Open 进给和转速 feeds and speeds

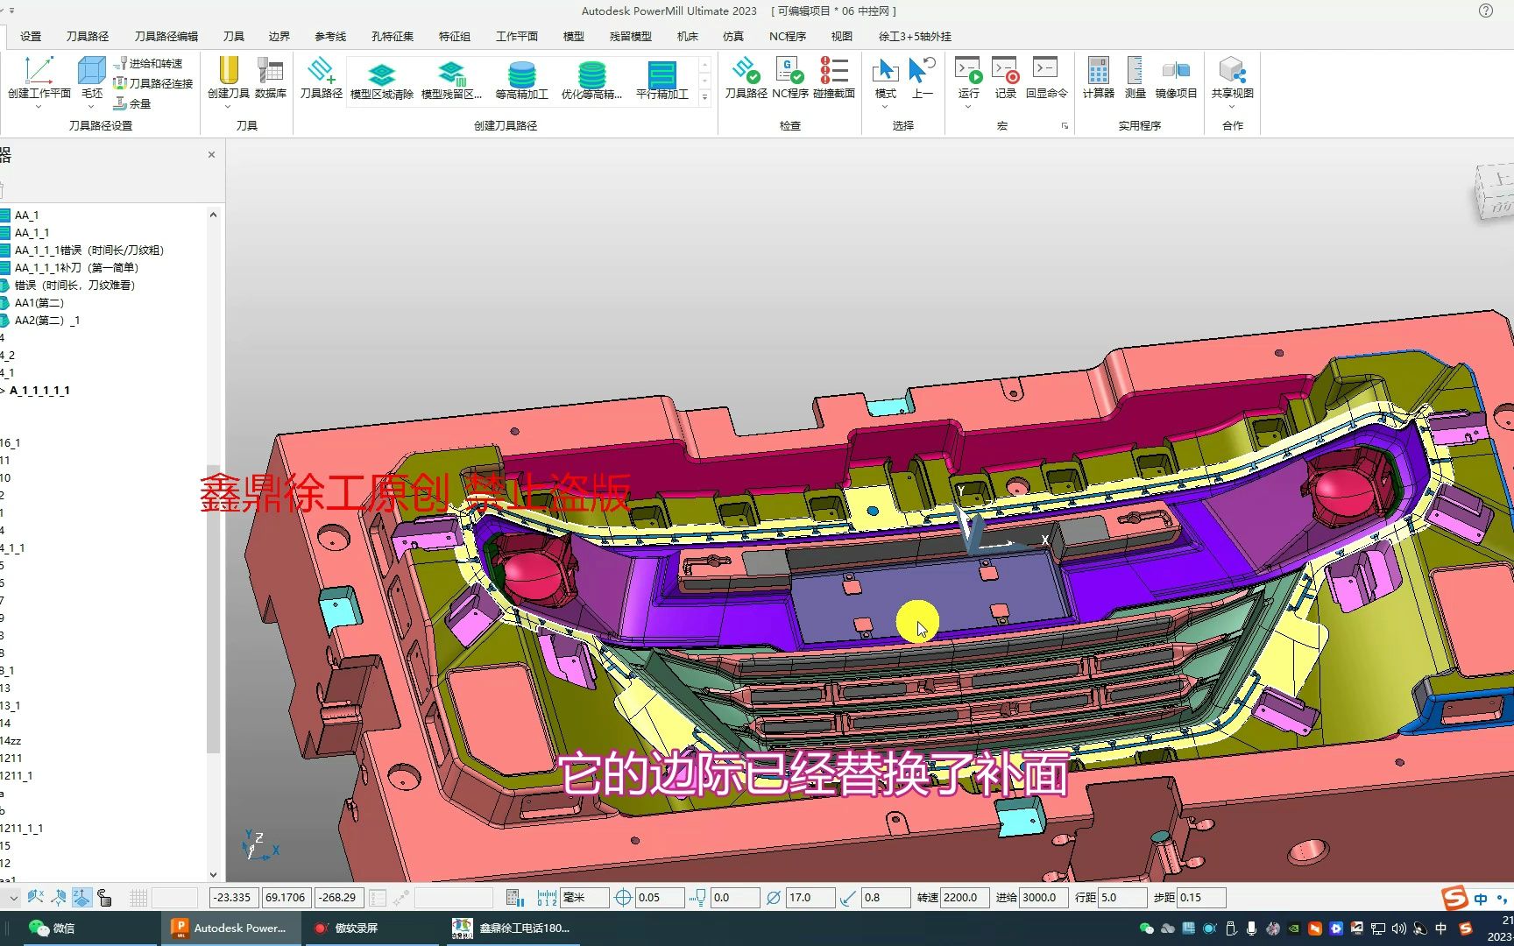(148, 63)
